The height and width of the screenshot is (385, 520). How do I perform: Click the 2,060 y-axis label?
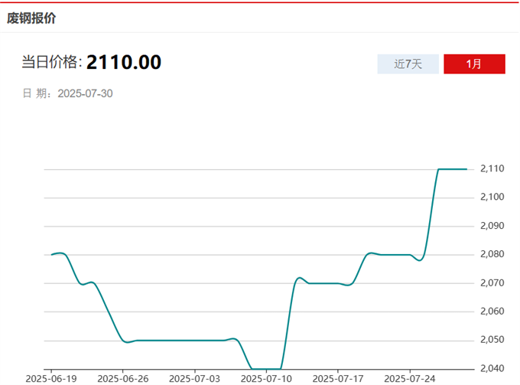492,312
